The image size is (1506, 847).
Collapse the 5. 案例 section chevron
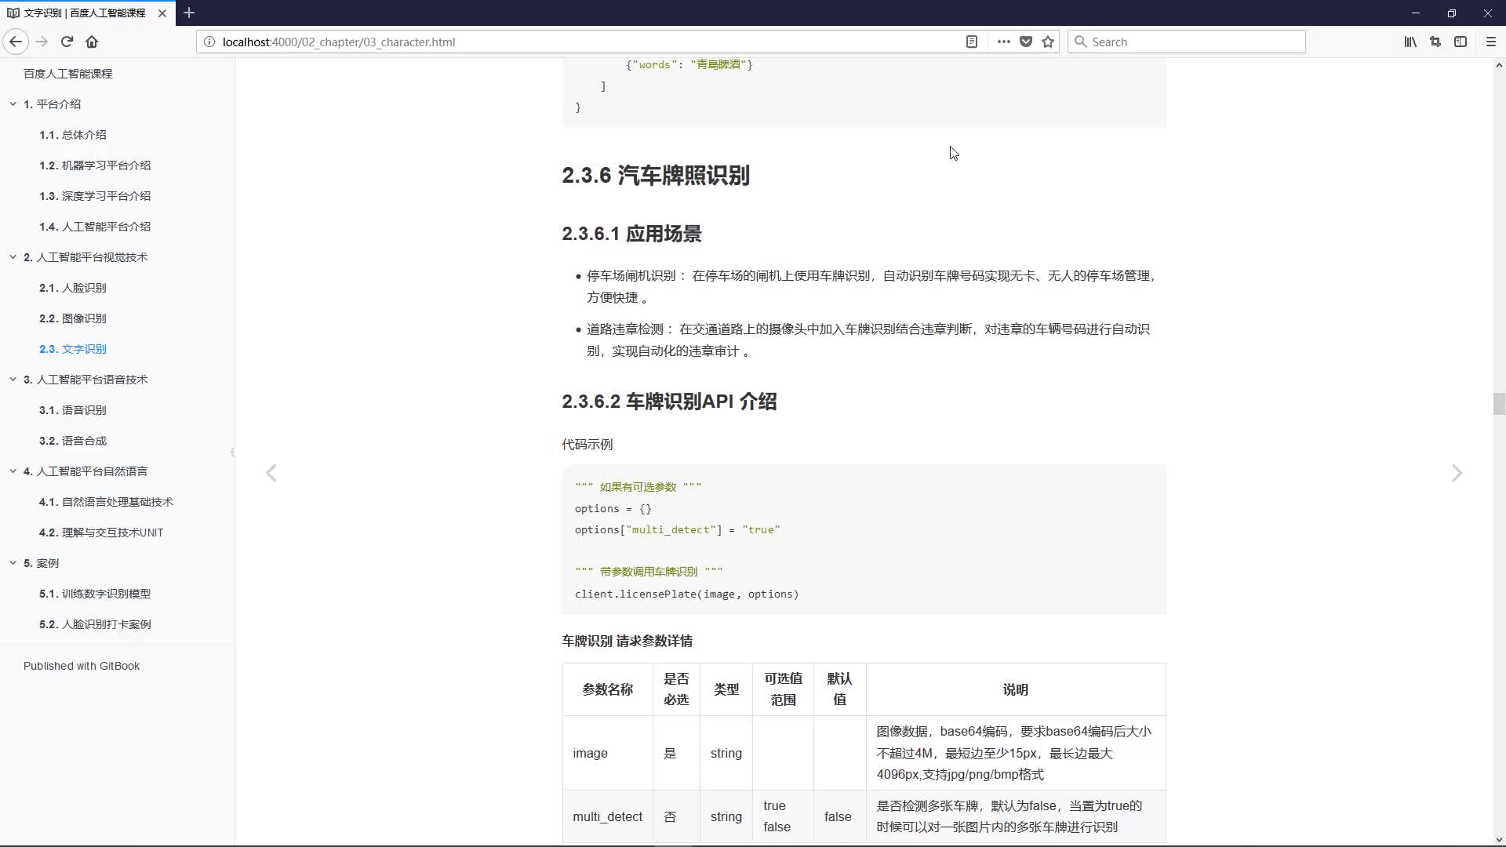(x=13, y=562)
